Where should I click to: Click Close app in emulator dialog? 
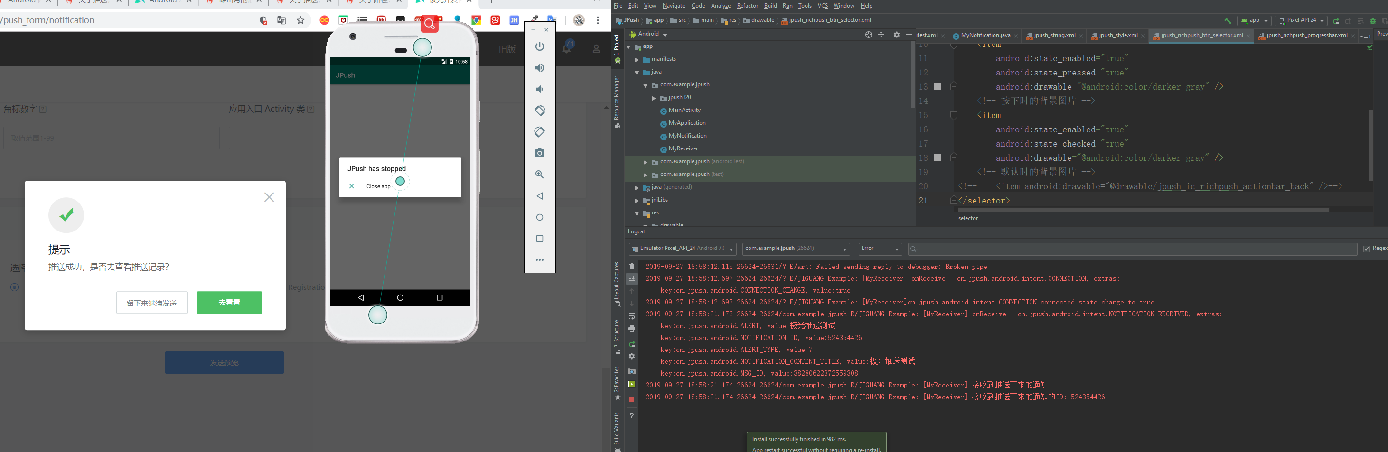[x=378, y=186]
